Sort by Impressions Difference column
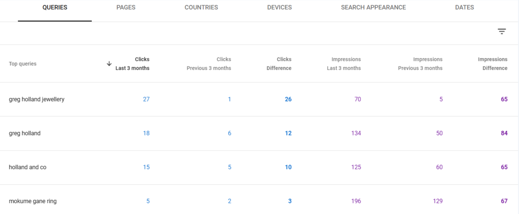The width and height of the screenshot is (519, 214). point(493,63)
